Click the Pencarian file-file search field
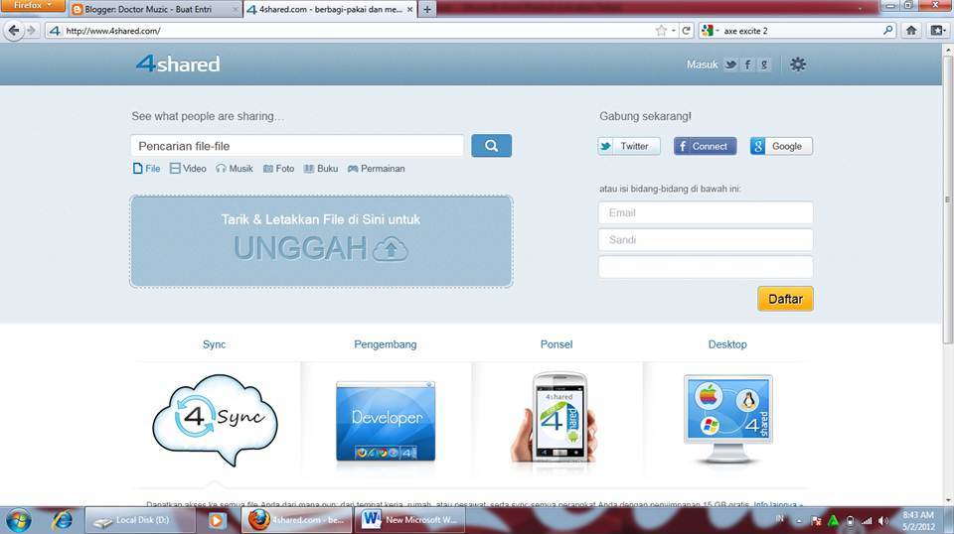 [297, 146]
